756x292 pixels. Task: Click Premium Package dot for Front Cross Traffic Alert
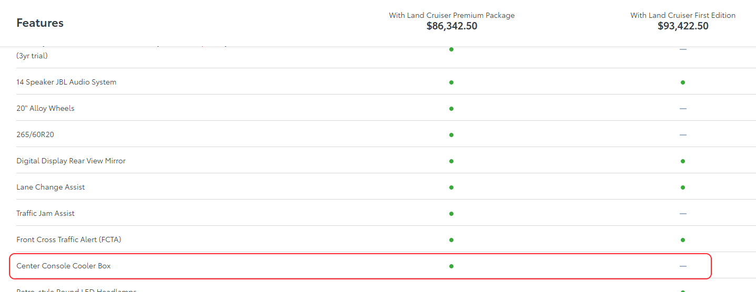pos(451,240)
